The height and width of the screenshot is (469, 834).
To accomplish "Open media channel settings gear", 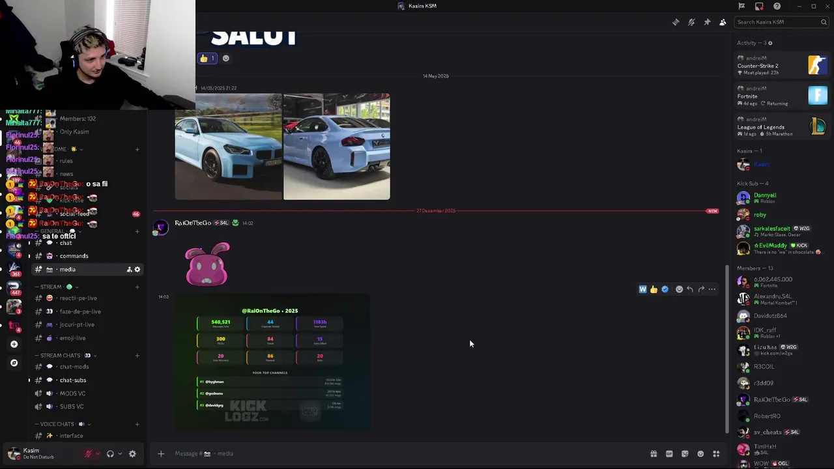I will (x=137, y=270).
